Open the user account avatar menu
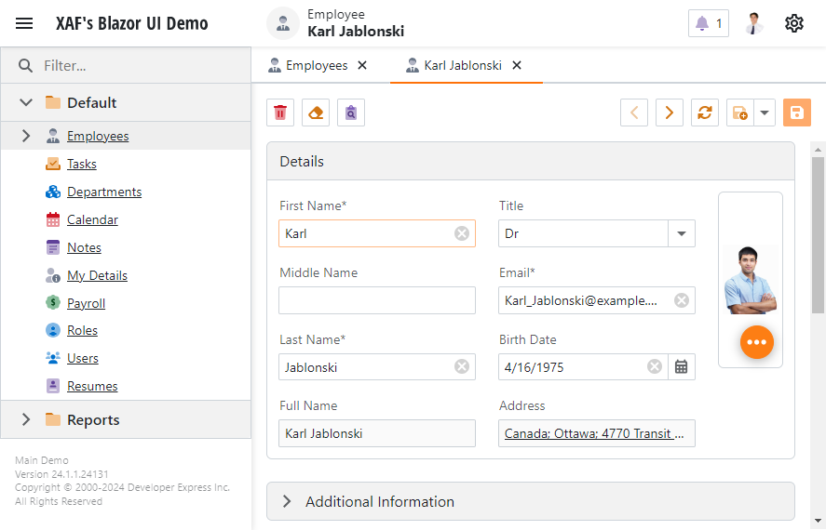826x530 pixels. point(754,23)
